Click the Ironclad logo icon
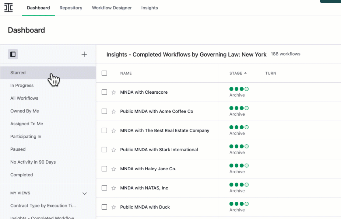This screenshot has width=341, height=219. [8, 8]
